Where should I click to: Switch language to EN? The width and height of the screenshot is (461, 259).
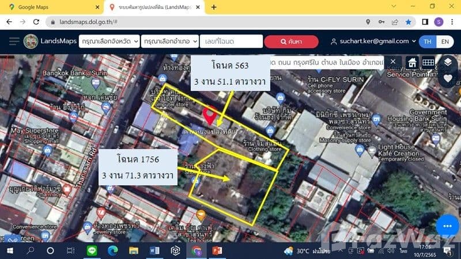point(444,41)
